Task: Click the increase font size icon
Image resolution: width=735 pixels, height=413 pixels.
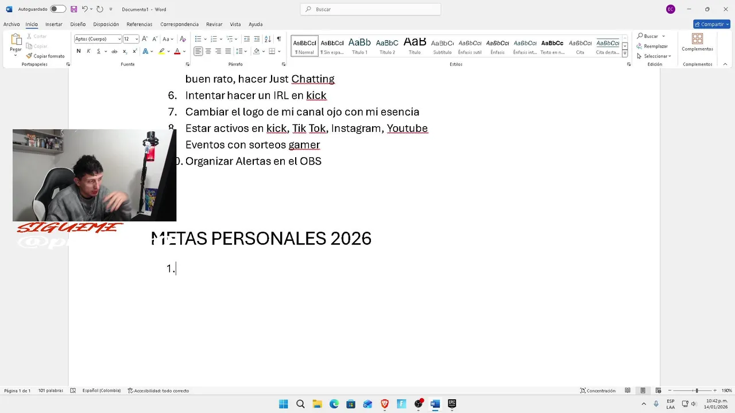Action: point(145,39)
